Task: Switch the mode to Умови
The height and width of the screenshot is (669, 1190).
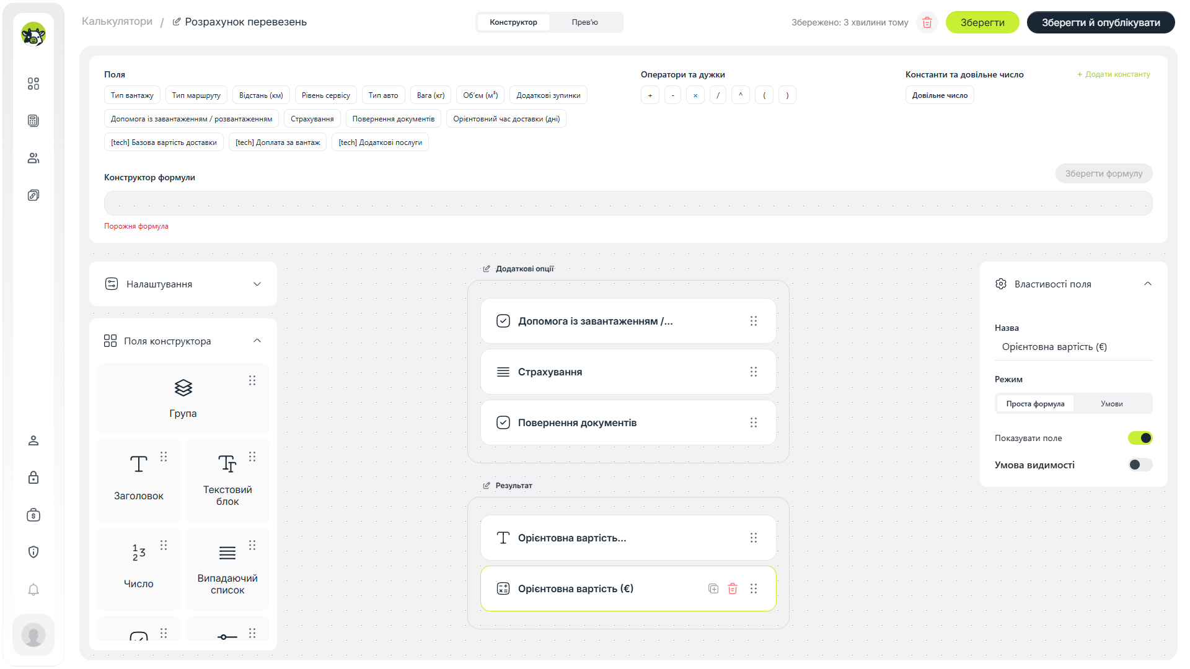Action: pyautogui.click(x=1111, y=404)
